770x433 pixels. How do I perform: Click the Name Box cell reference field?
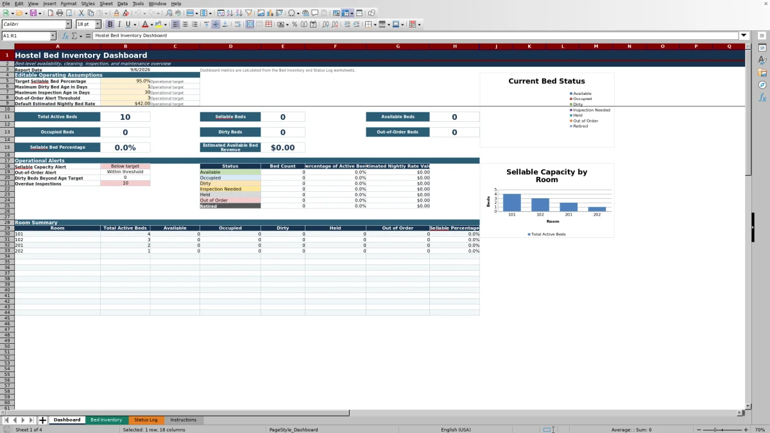click(25, 36)
